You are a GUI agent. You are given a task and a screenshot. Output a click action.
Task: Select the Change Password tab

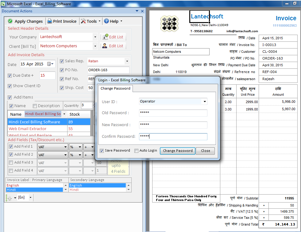point(115,88)
